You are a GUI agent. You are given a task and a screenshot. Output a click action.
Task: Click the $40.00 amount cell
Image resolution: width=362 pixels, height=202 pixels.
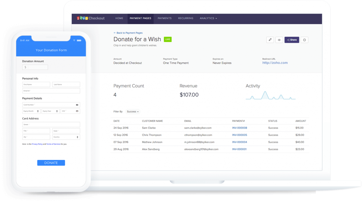coord(300,142)
